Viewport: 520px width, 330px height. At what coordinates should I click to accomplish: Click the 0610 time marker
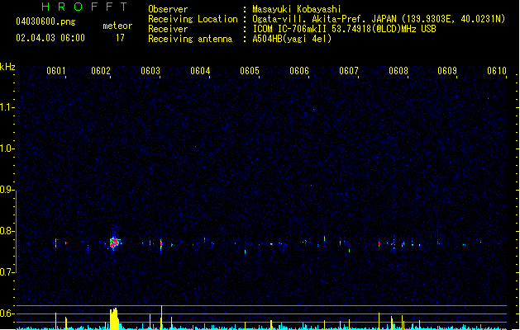click(497, 71)
